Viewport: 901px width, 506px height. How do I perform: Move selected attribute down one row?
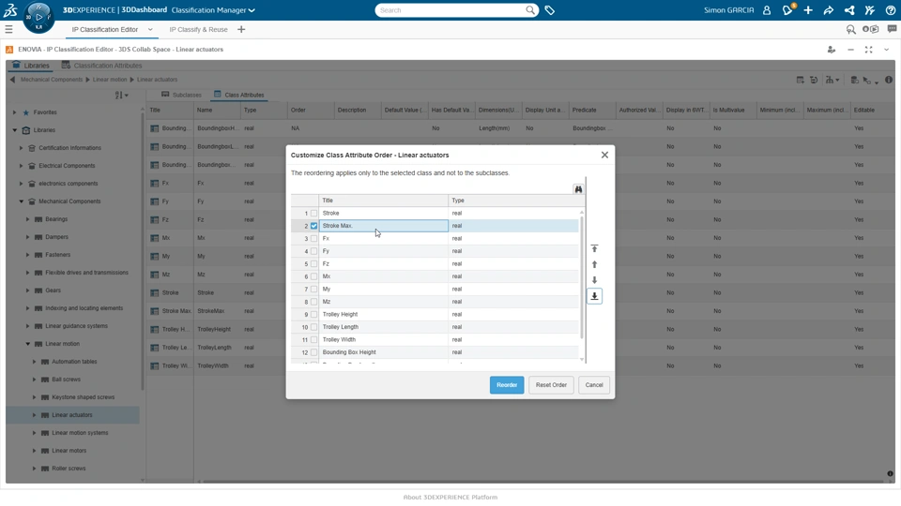point(594,280)
